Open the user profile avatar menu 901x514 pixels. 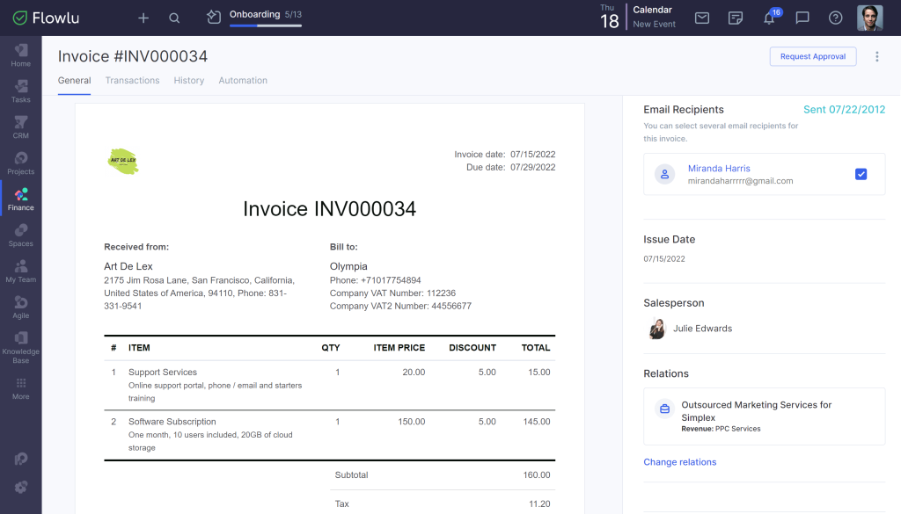[869, 18]
